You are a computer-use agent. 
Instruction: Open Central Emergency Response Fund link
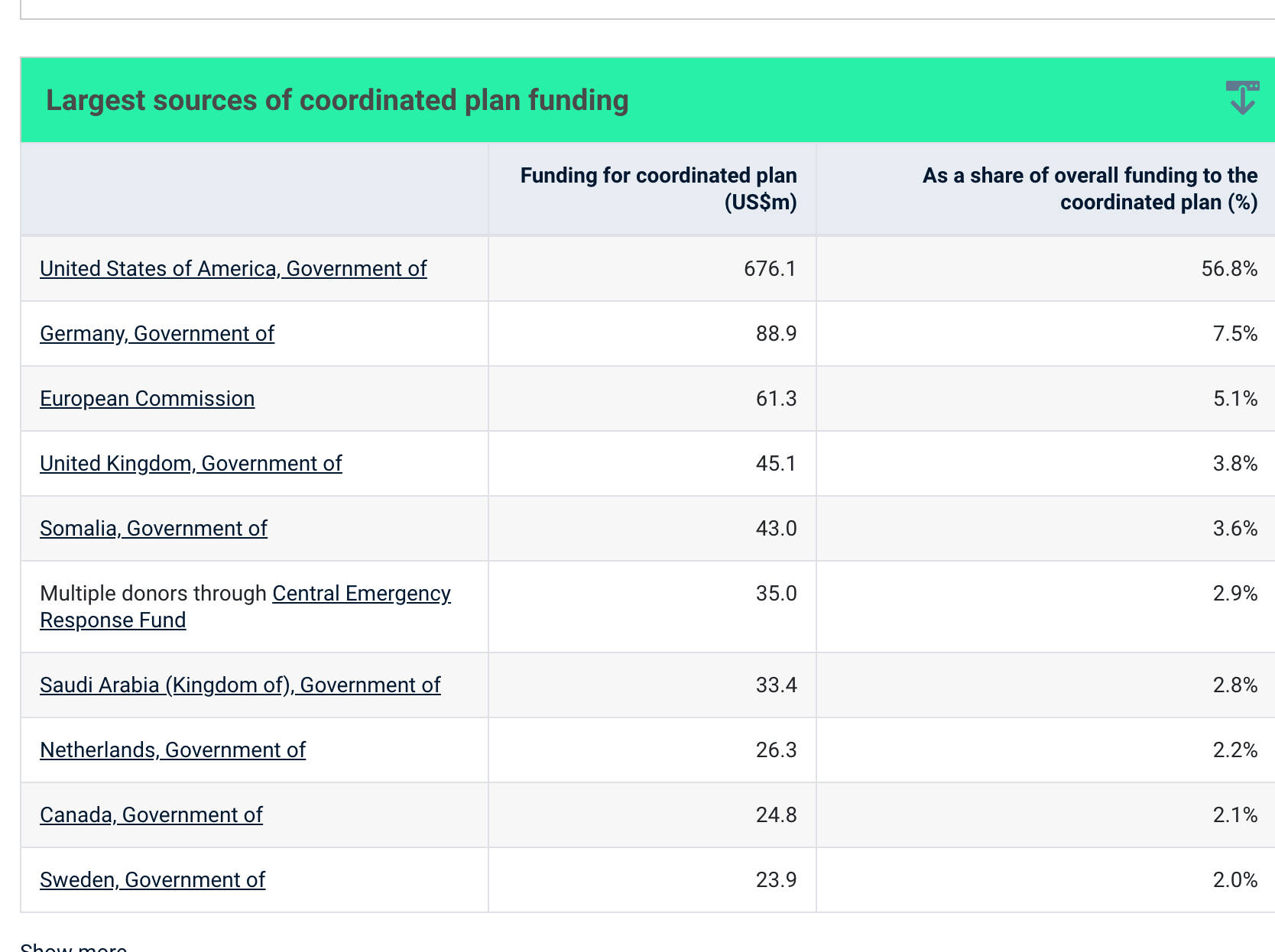pos(361,594)
